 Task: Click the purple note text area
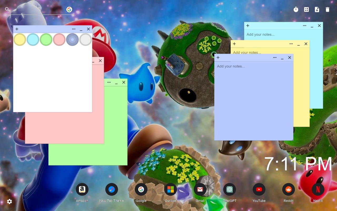click(254, 100)
